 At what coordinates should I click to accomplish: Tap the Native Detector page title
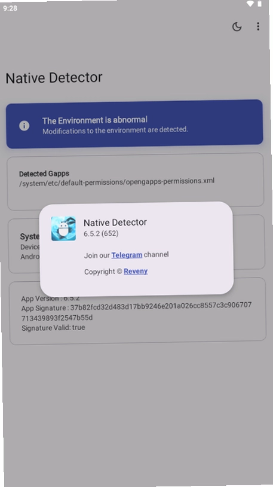coord(54,78)
